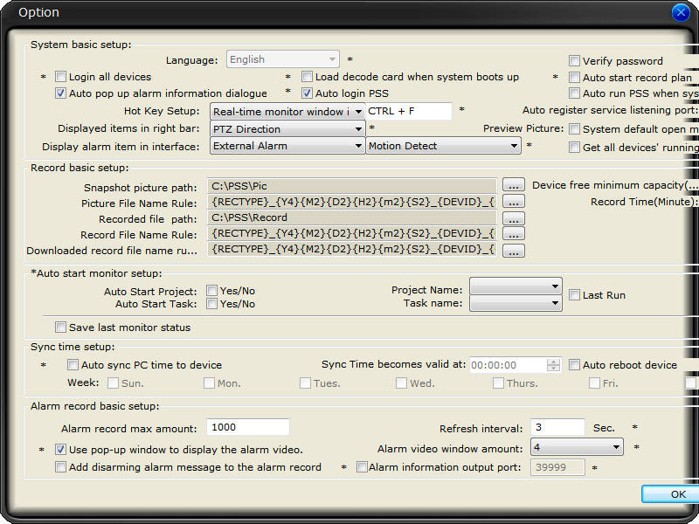Click browse button for Recorded file path
Viewport: 699px width, 524px height.
(x=513, y=218)
